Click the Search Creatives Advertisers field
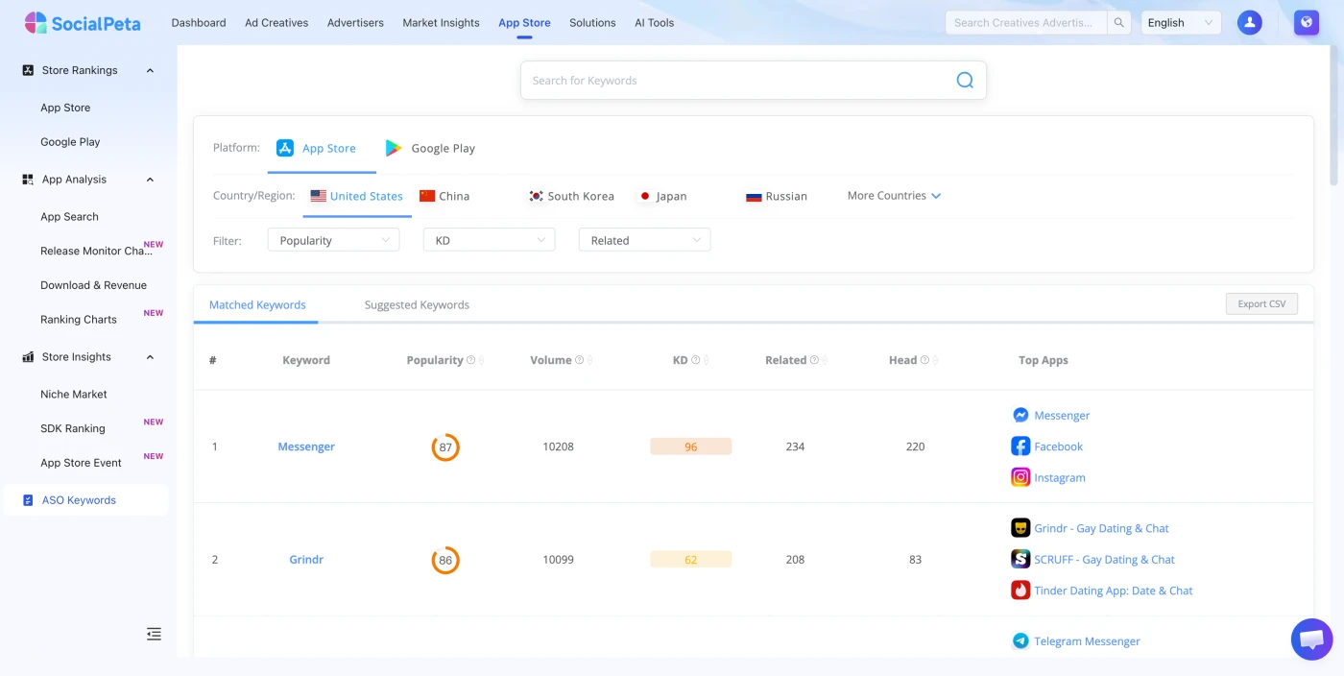 click(x=1026, y=23)
